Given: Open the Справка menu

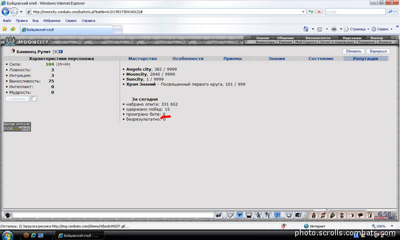Looking at the screenshot, I should click(88, 21).
